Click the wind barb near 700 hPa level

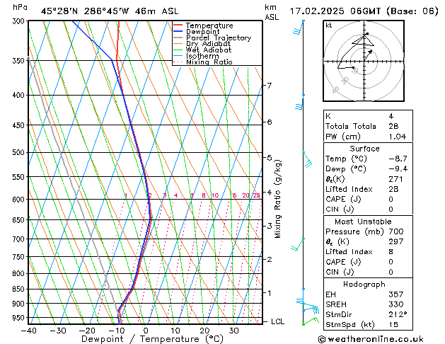tap(300, 244)
